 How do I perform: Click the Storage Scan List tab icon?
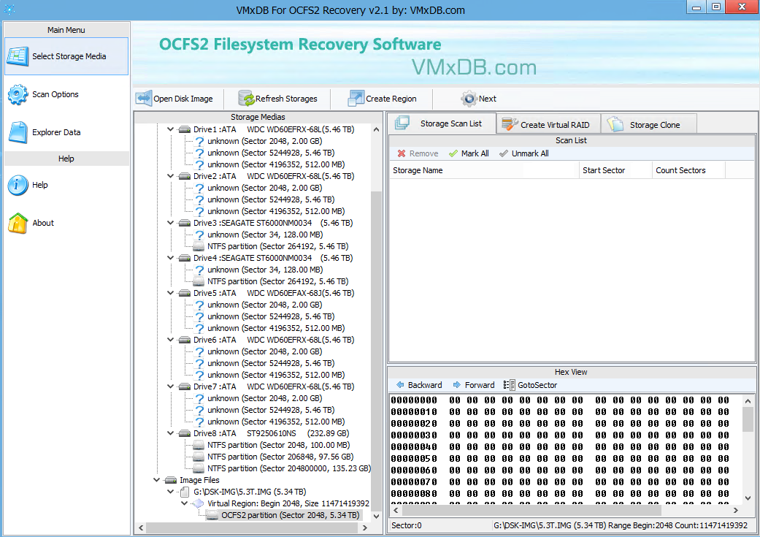pos(402,123)
